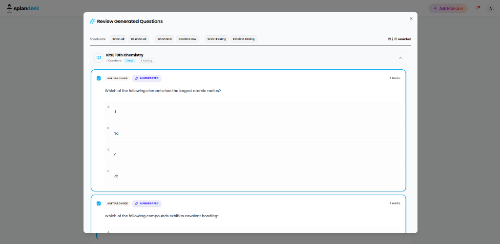Click the splandesk logo icon
Viewport: 500px width, 244px height.
(10, 9)
